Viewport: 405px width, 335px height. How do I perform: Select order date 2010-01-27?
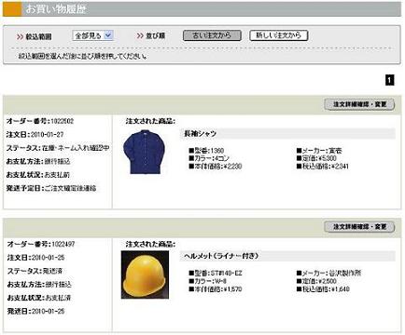tap(48, 135)
